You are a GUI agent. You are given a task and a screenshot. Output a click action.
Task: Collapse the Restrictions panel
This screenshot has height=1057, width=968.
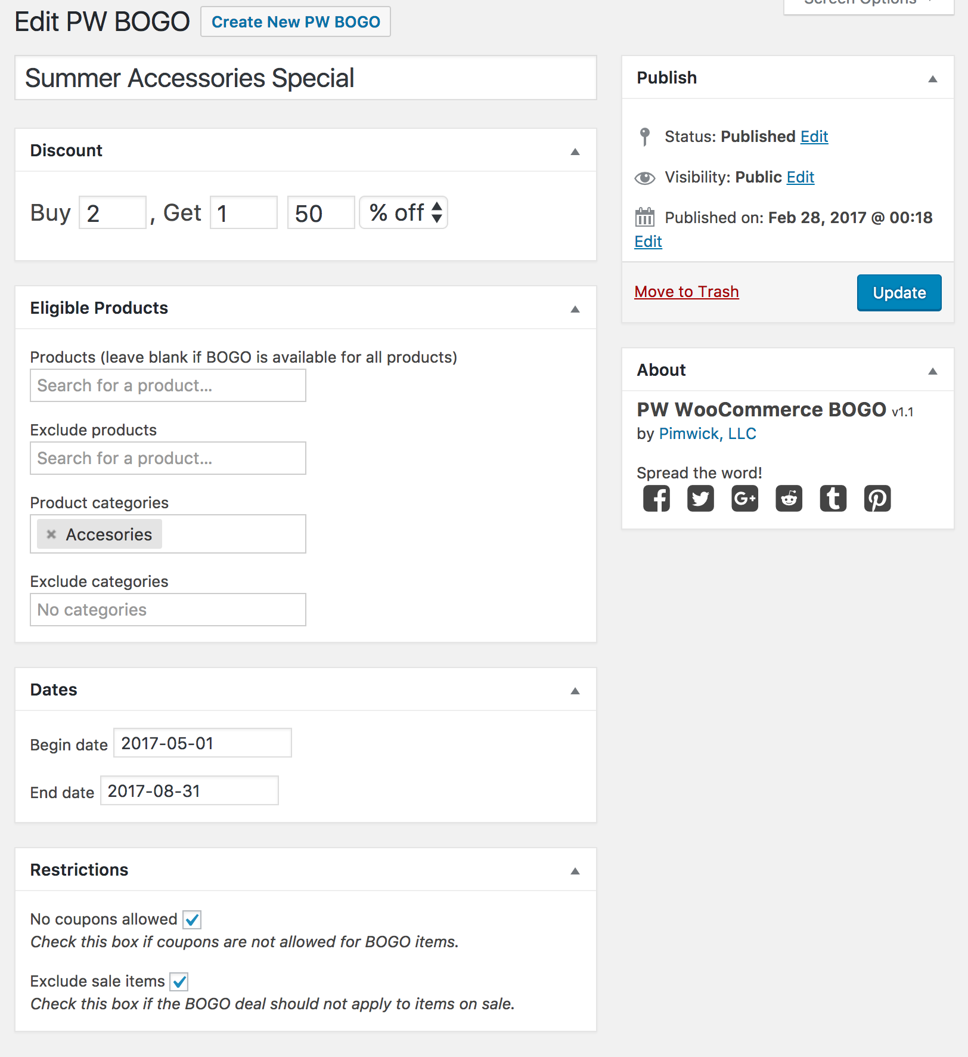point(575,871)
